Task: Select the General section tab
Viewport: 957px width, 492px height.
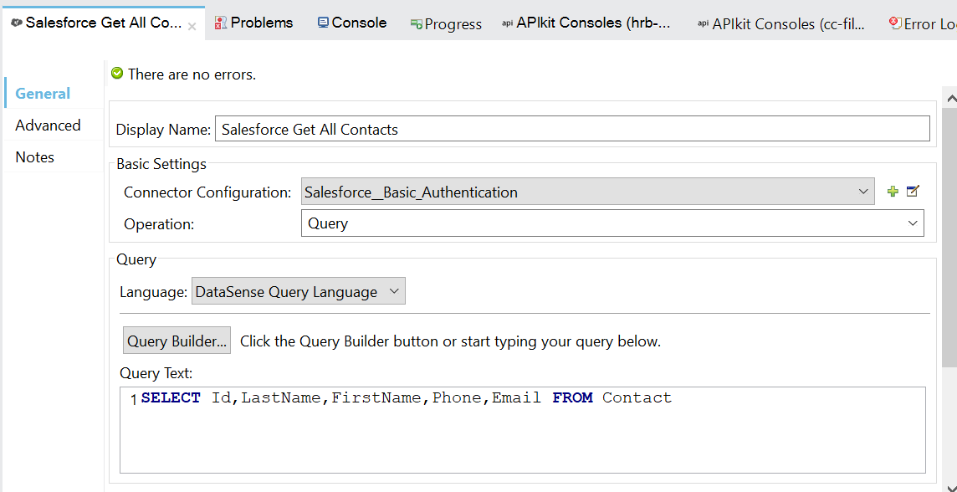Action: 43,94
